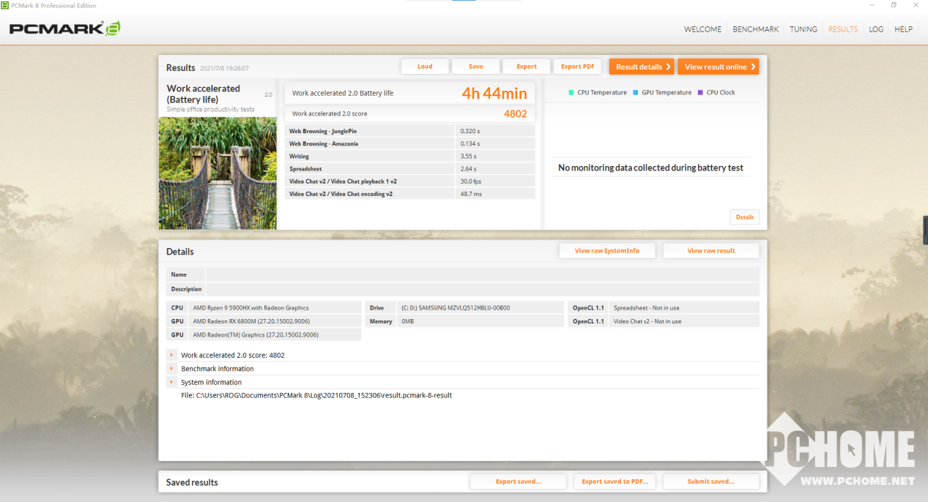Click the 4802 score value
This screenshot has height=502, width=928.
coord(516,114)
